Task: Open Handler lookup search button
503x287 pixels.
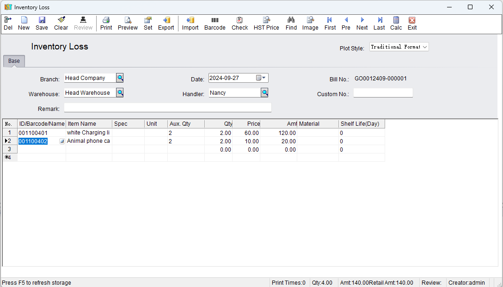Action: (264, 93)
